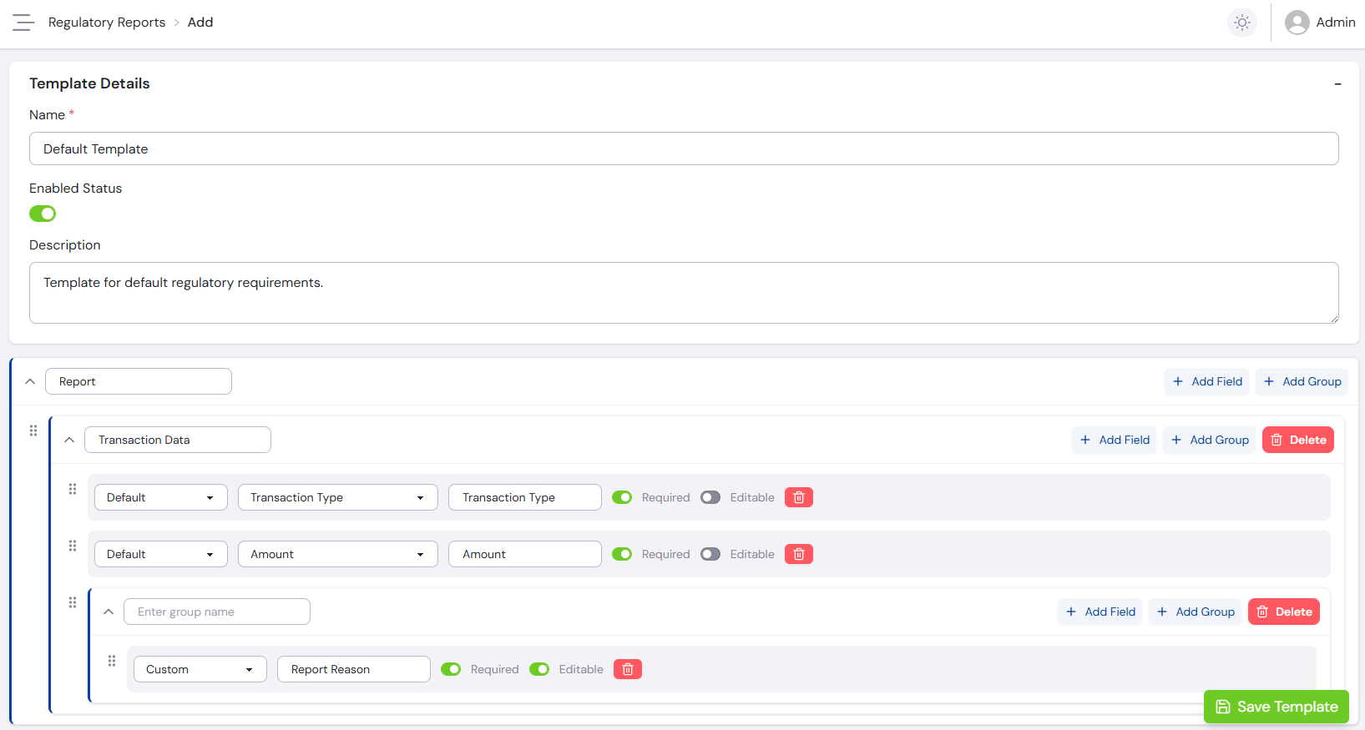The width and height of the screenshot is (1365, 730).
Task: Collapse Template Details with the minus icon
Action: pyautogui.click(x=1337, y=83)
